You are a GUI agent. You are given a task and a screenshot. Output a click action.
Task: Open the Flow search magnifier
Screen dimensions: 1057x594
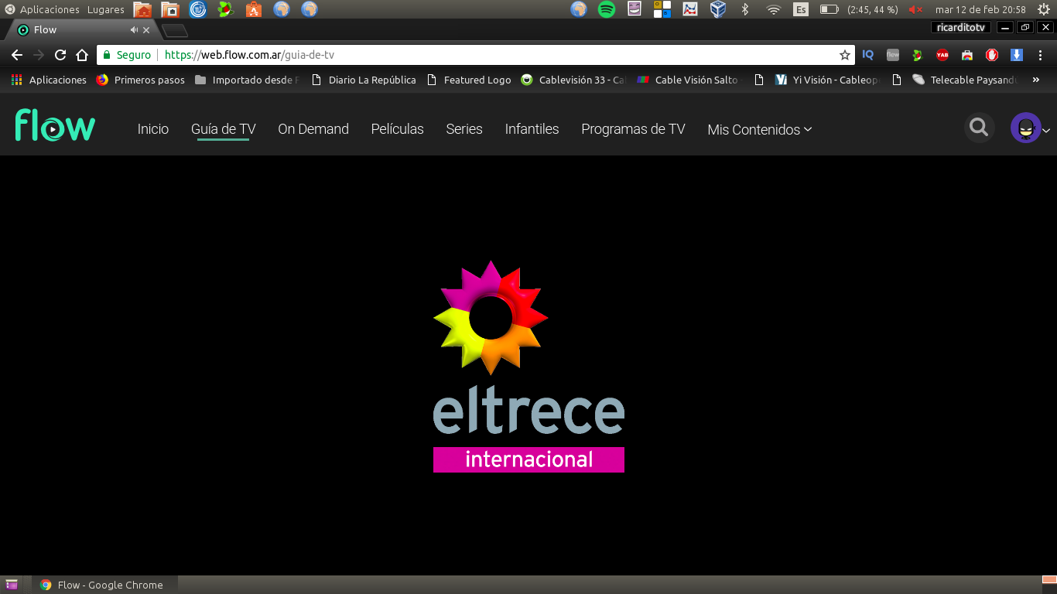pyautogui.click(x=979, y=128)
